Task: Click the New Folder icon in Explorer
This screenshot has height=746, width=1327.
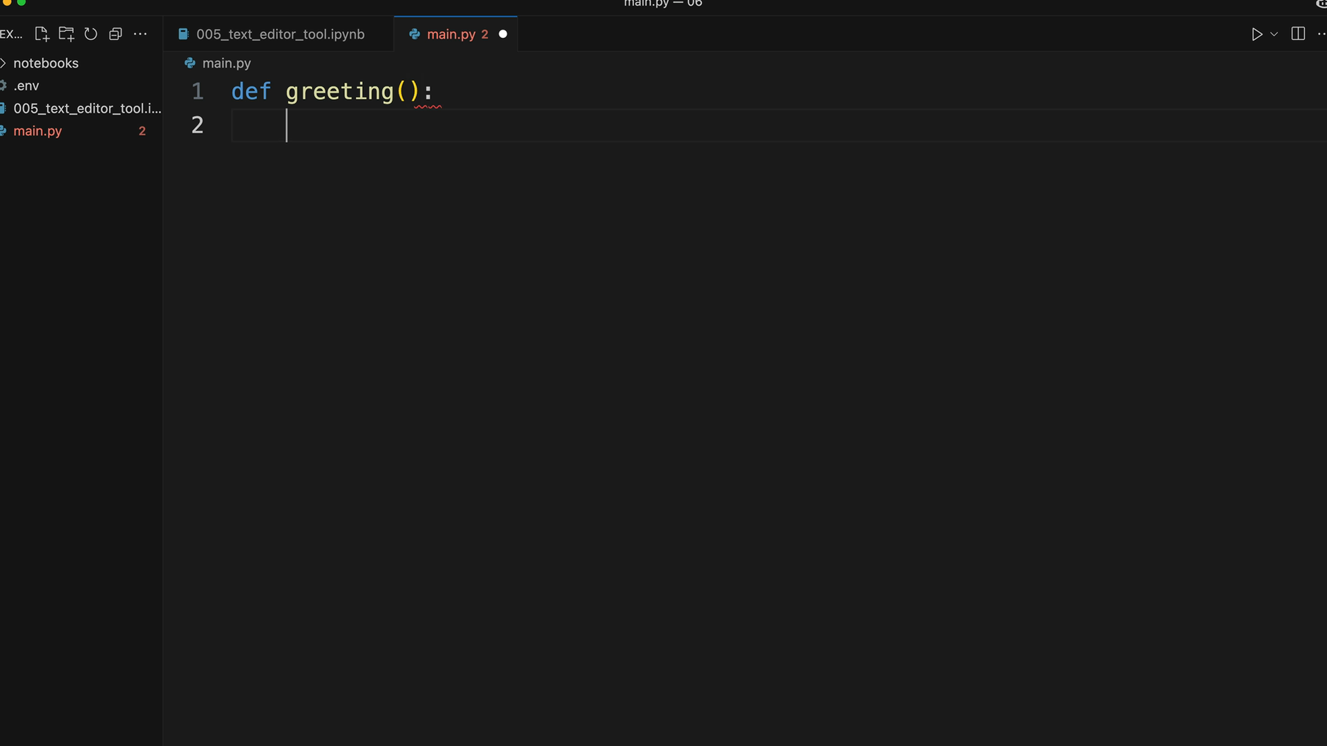Action: point(66,34)
